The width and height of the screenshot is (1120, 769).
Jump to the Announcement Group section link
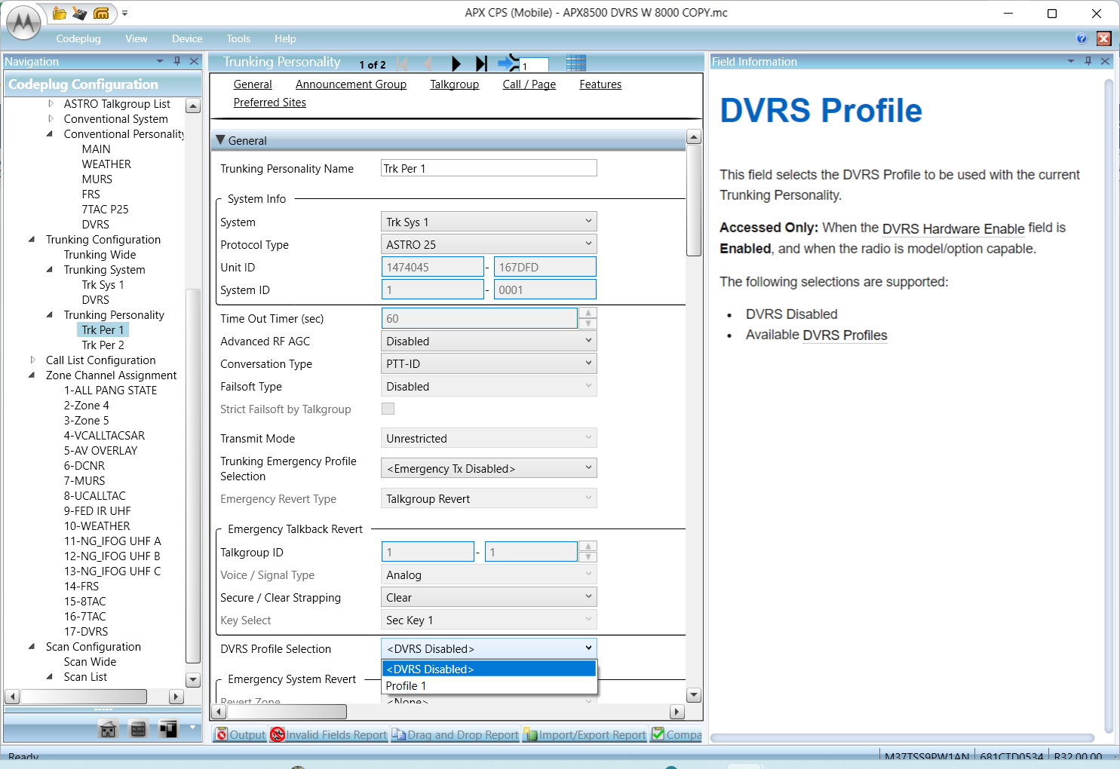351,84
